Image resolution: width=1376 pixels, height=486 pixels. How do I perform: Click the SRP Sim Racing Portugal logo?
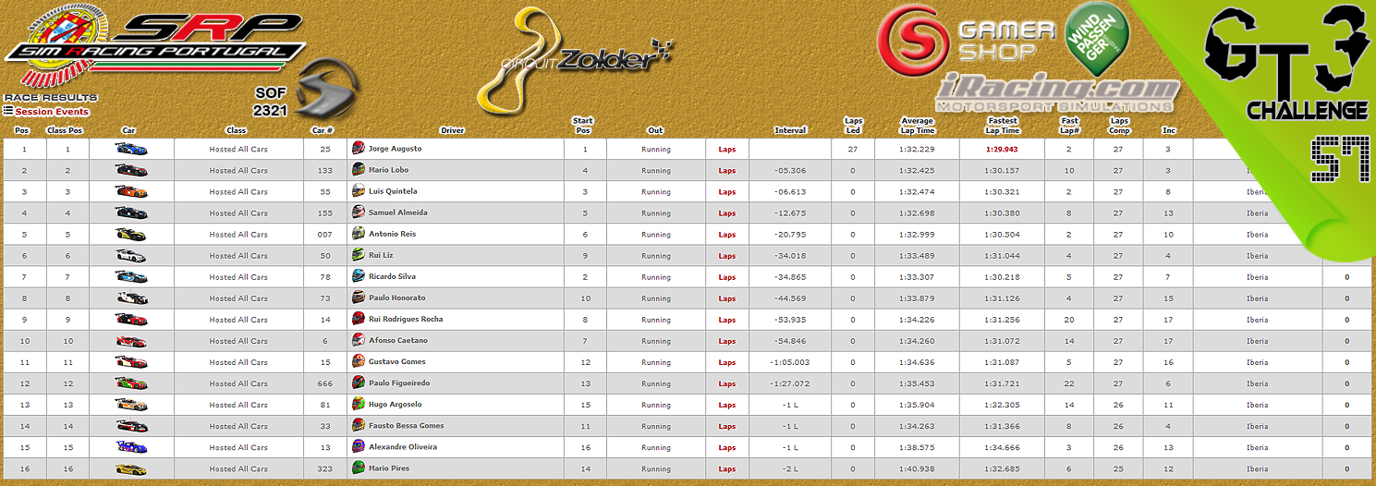[x=155, y=43]
